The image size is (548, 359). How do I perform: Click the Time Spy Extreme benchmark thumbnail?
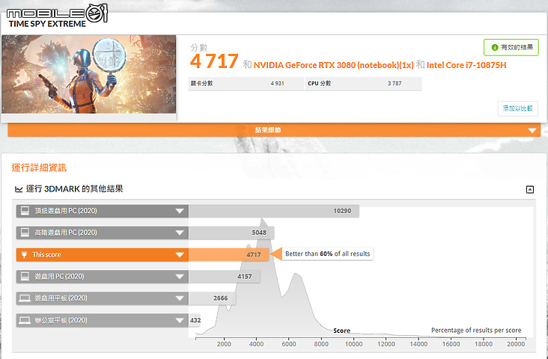pyautogui.click(x=89, y=74)
